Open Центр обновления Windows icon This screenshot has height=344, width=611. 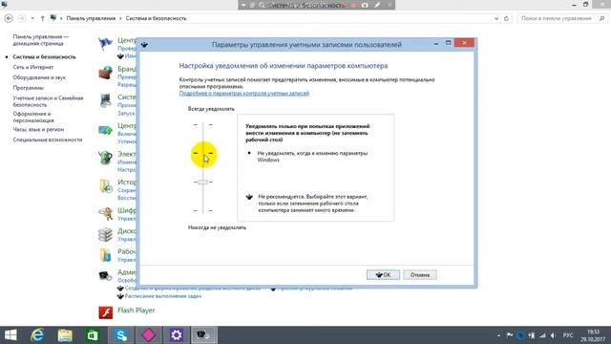105,130
